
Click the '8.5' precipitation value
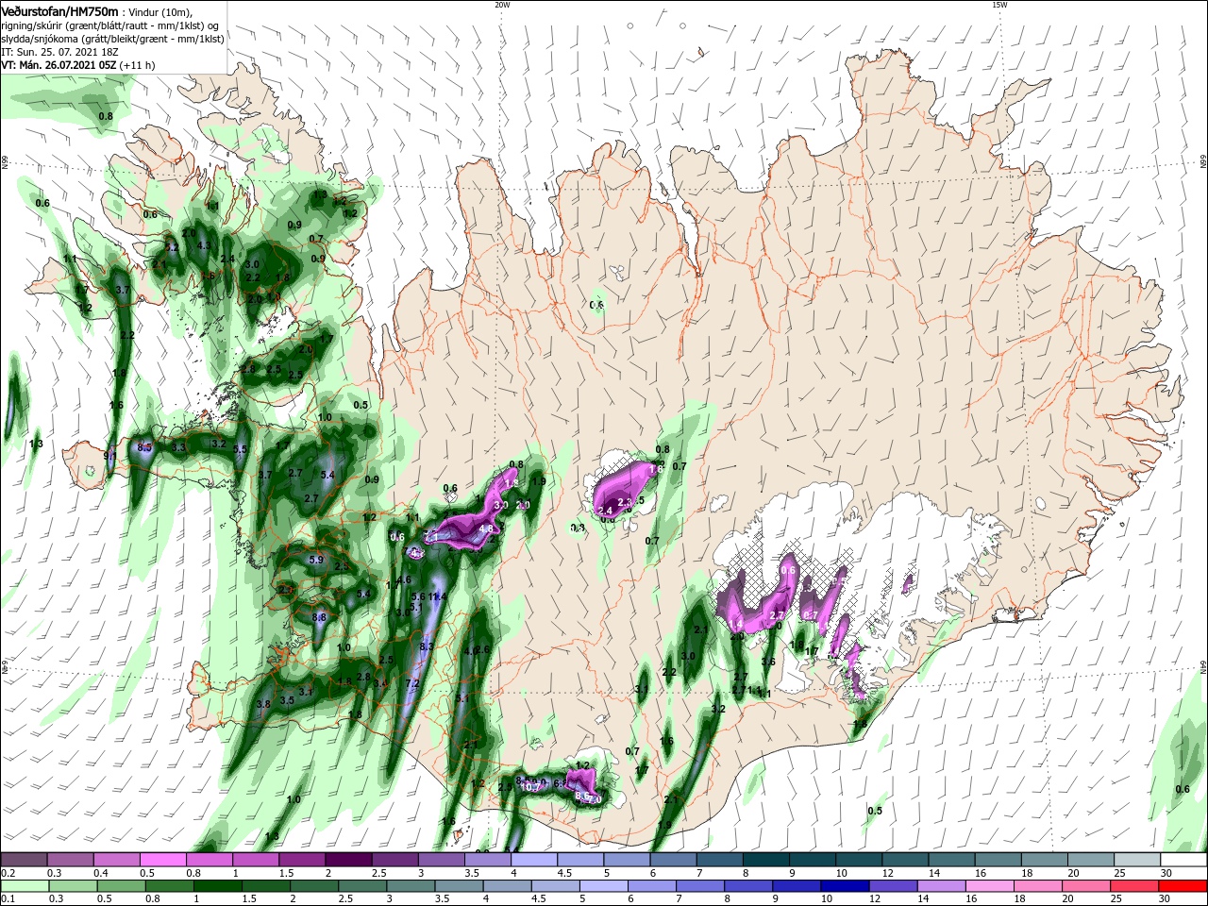145,446
